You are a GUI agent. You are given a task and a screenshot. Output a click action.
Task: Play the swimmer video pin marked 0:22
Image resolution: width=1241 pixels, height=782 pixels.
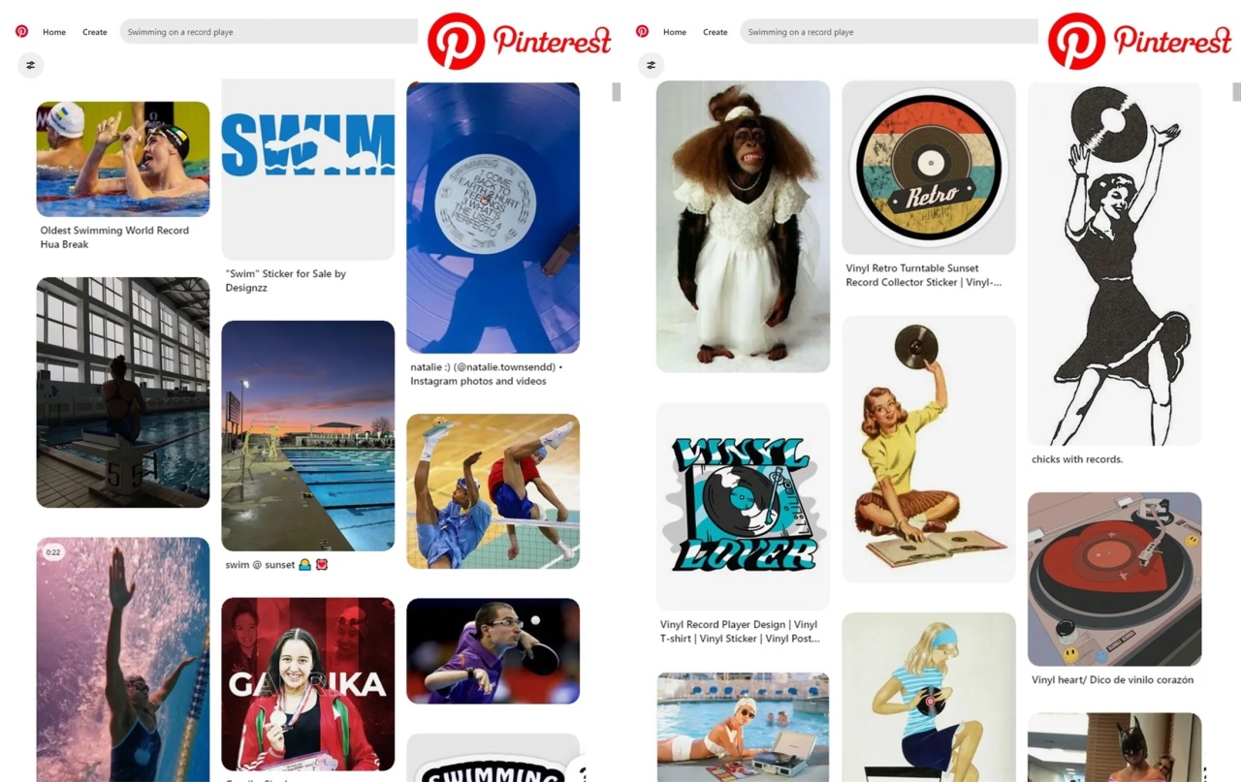pos(123,660)
